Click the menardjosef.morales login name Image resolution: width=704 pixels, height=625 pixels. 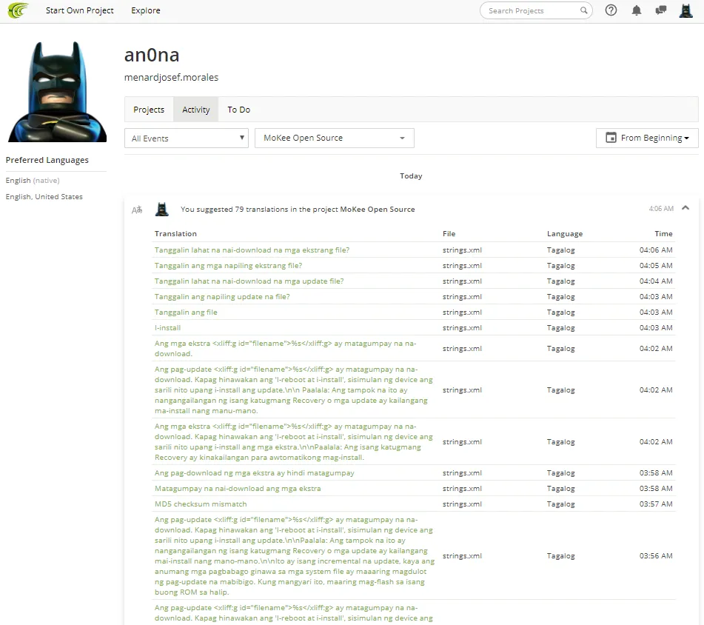(x=171, y=78)
